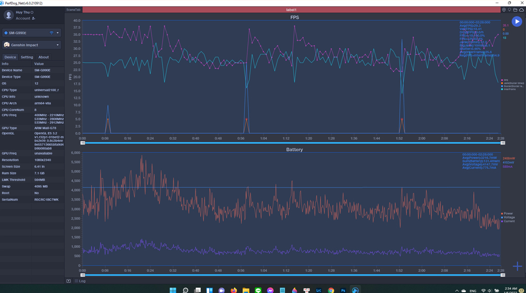Click the blue plus add-chart icon
This screenshot has width=526, height=293.
[517, 266]
